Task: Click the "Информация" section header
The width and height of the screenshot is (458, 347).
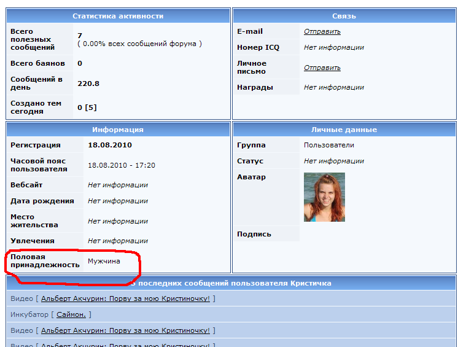Action: tap(118, 130)
